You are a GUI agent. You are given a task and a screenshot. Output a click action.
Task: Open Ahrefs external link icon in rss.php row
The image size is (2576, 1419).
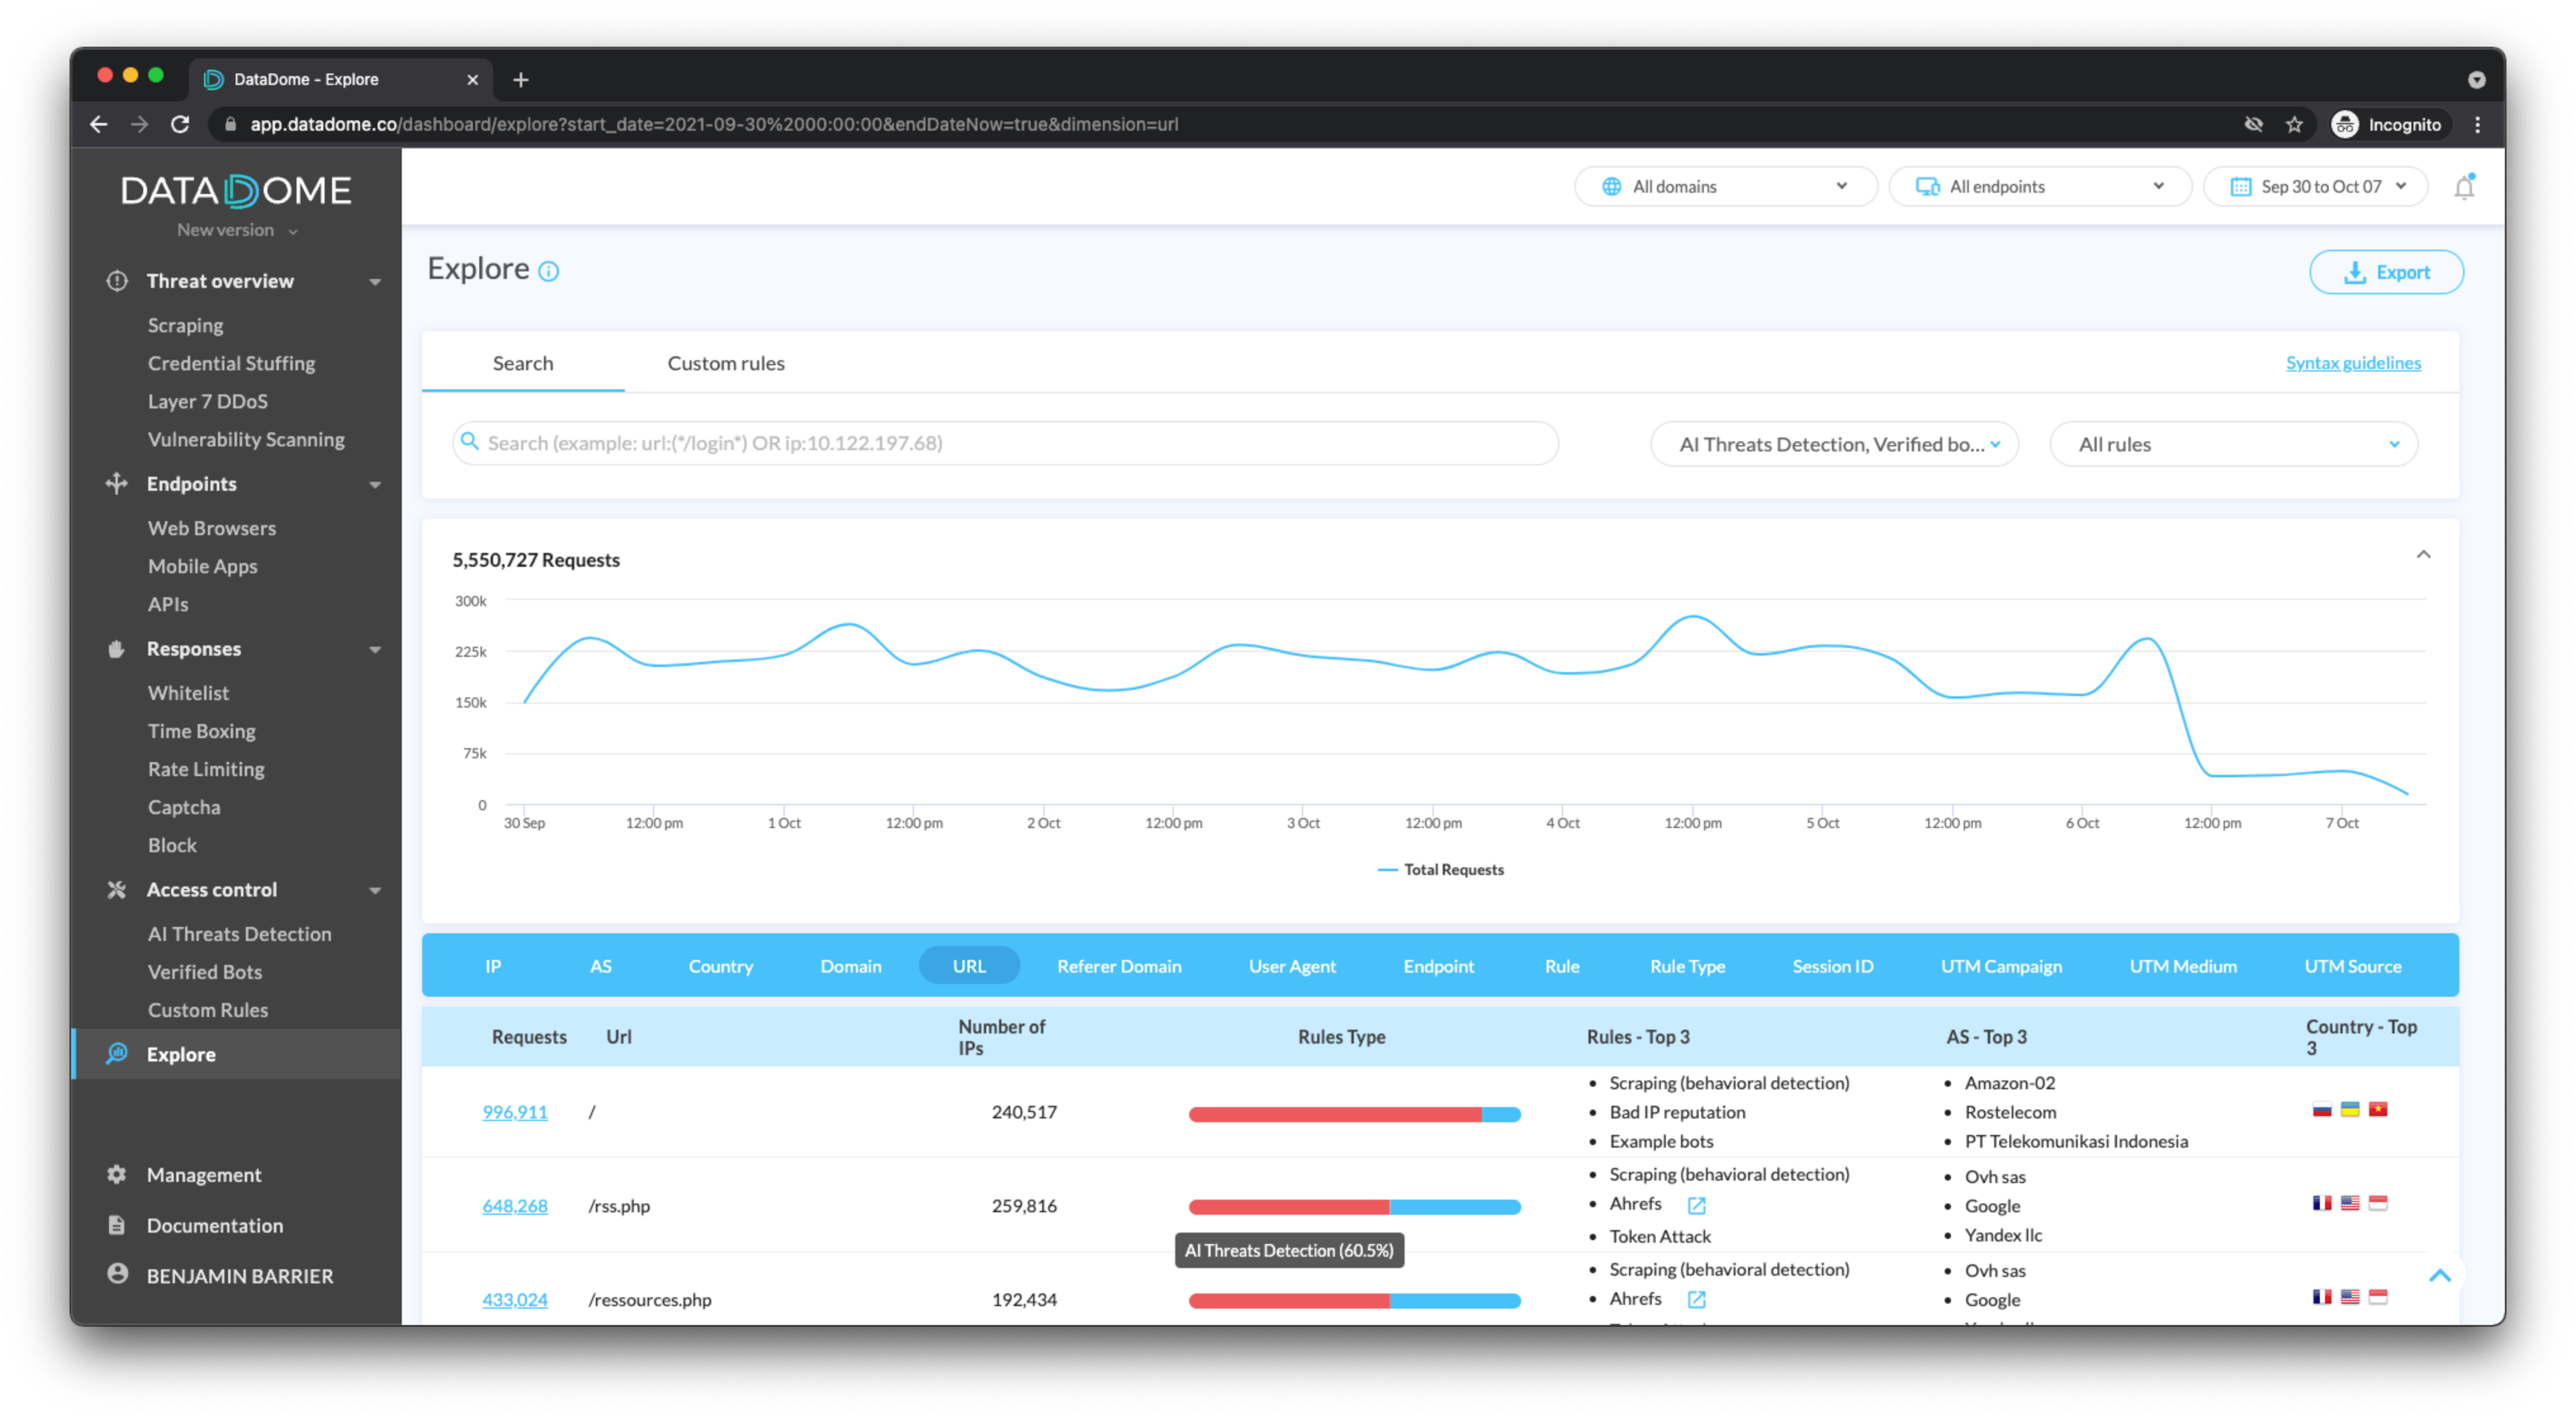point(1696,1205)
